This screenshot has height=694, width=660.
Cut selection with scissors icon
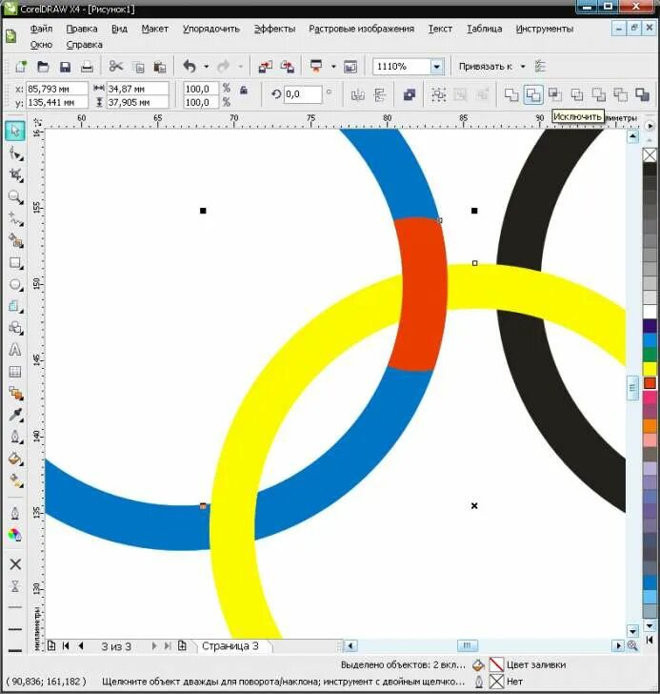116,67
